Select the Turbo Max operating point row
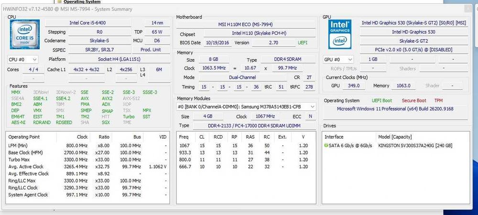The width and height of the screenshot is (478, 215). (x=87, y=160)
